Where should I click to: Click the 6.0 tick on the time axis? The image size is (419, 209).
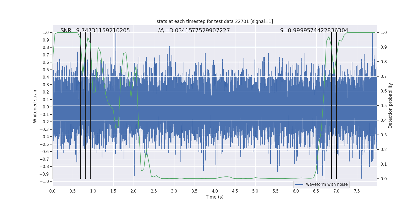[296, 191]
